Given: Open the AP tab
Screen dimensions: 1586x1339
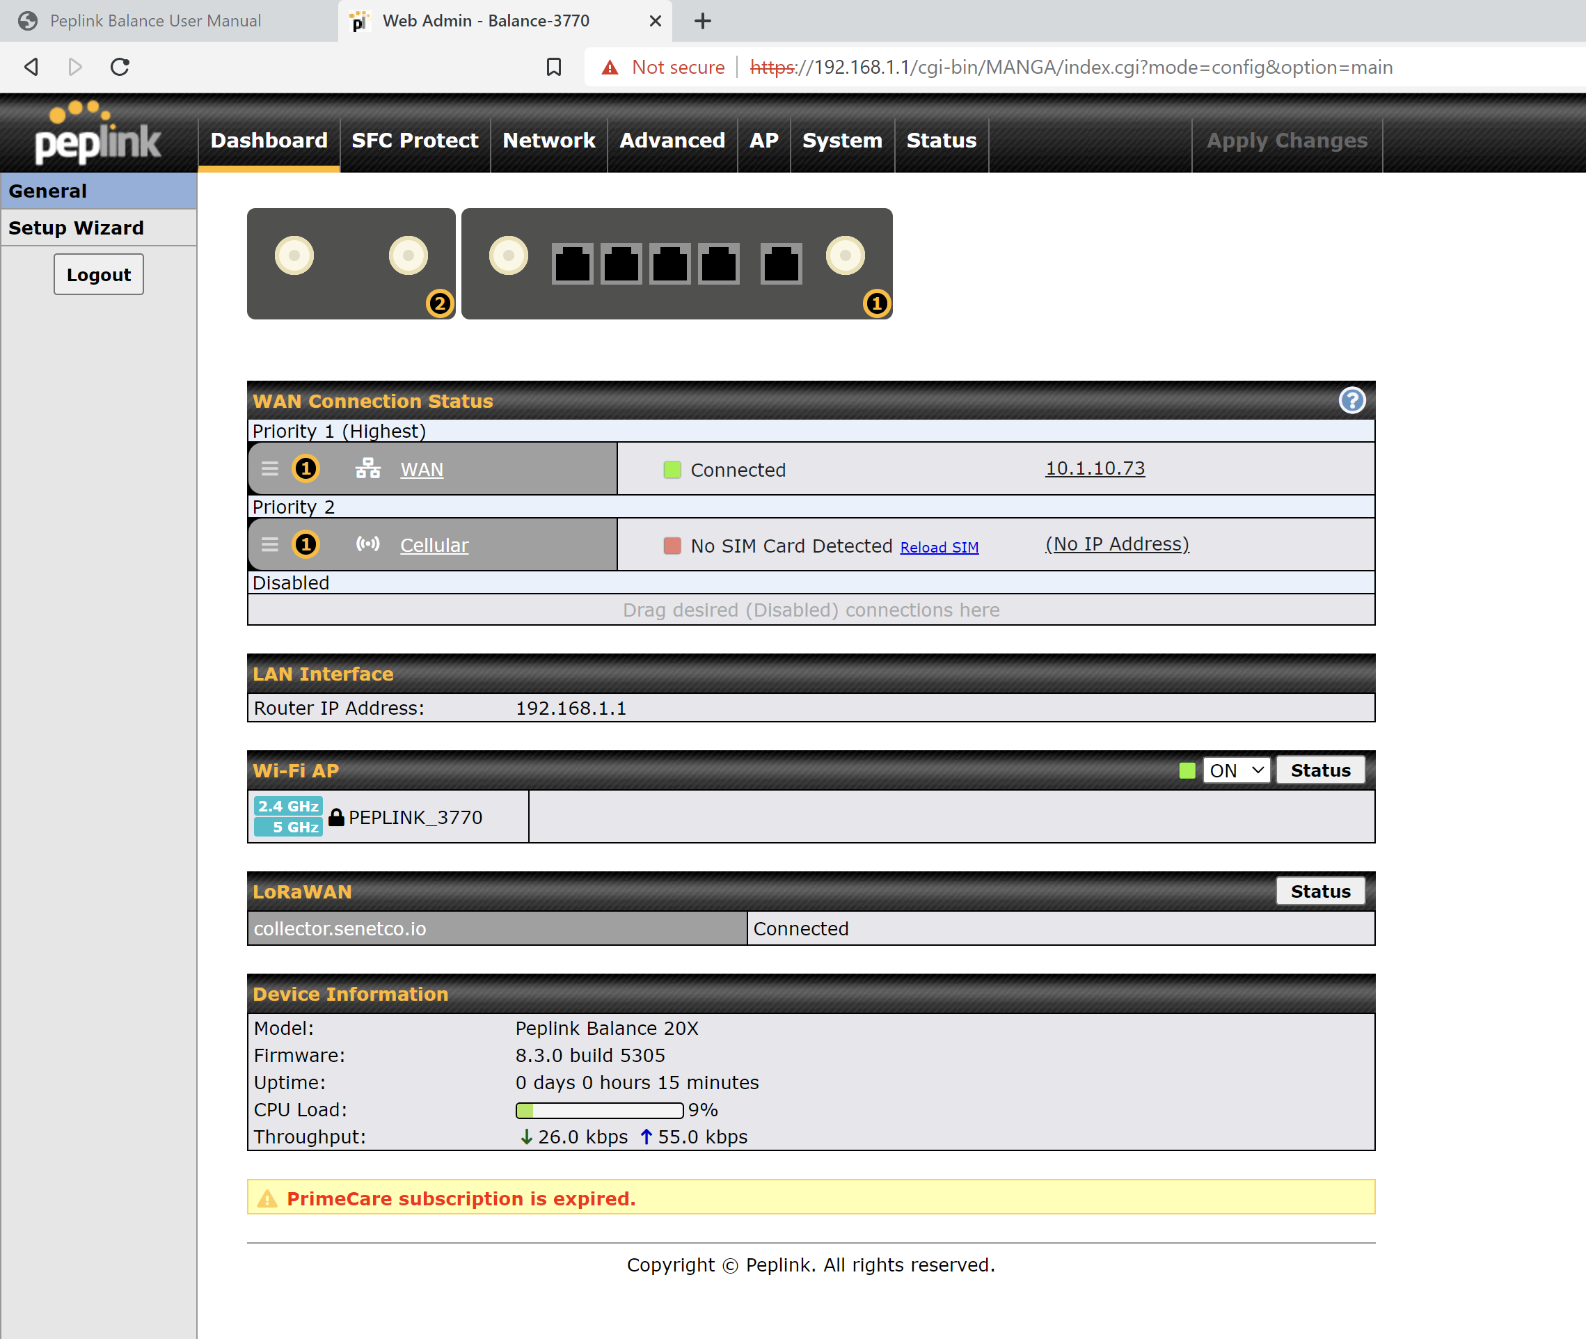Looking at the screenshot, I should [x=763, y=141].
